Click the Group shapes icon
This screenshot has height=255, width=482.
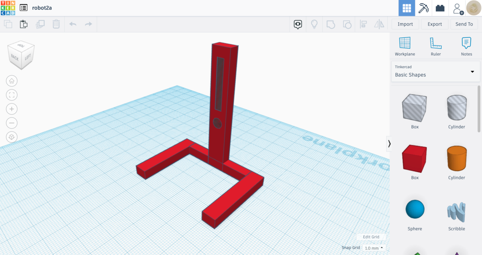(x=331, y=24)
